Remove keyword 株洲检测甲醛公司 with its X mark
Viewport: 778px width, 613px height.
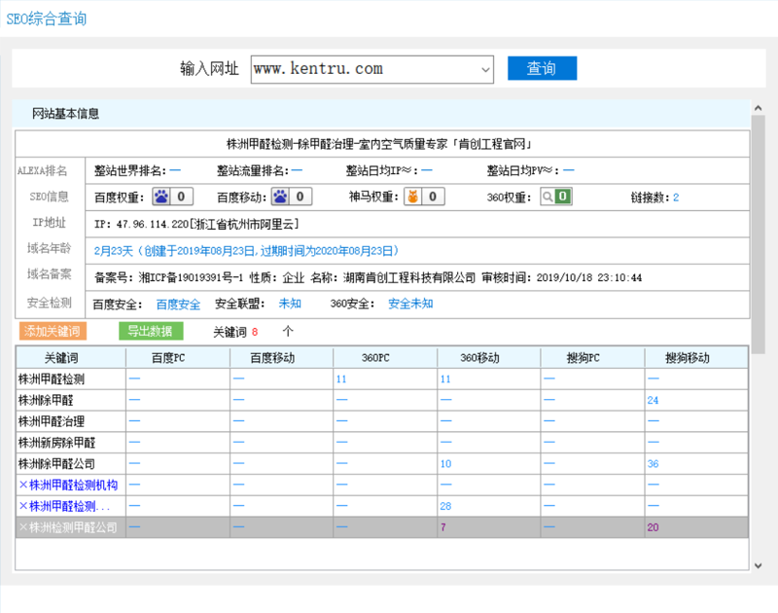tap(22, 527)
